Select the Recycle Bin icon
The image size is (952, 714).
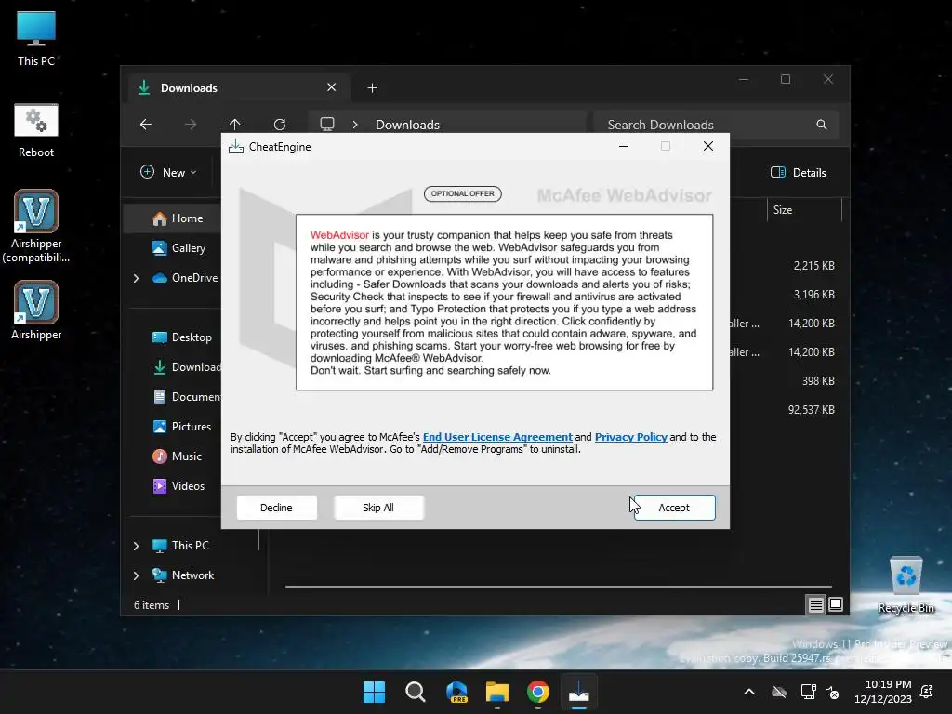point(906,586)
